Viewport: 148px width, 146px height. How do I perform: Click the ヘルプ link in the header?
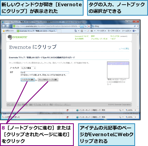[113, 39]
